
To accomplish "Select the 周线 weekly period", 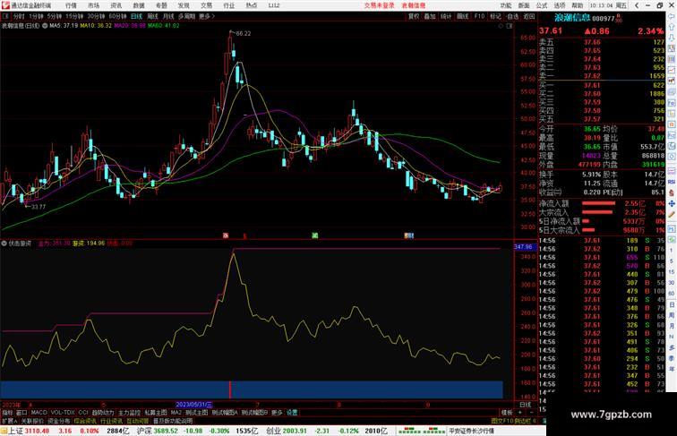I will (x=152, y=16).
